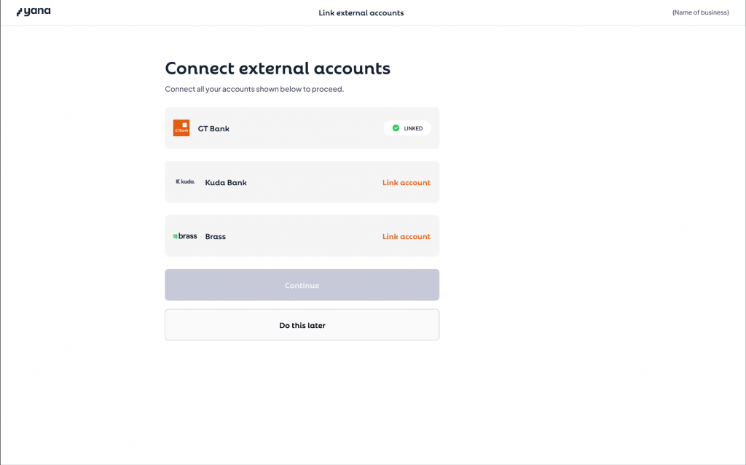Image resolution: width=746 pixels, height=465 pixels.
Task: Click the LINKED status text of GT Bank
Action: pos(413,128)
